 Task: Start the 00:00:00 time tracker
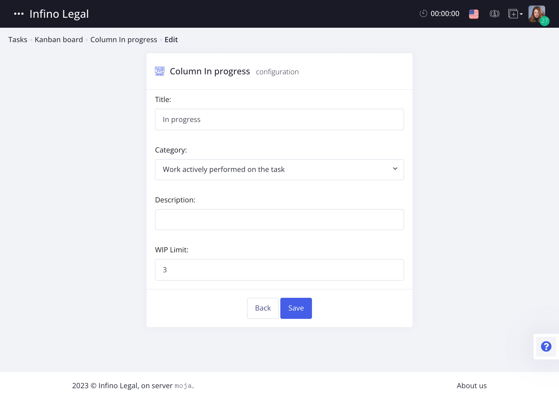444,14
